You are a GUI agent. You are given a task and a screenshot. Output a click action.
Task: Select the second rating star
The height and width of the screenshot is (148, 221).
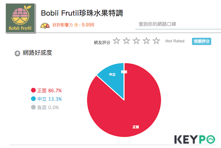126,41
